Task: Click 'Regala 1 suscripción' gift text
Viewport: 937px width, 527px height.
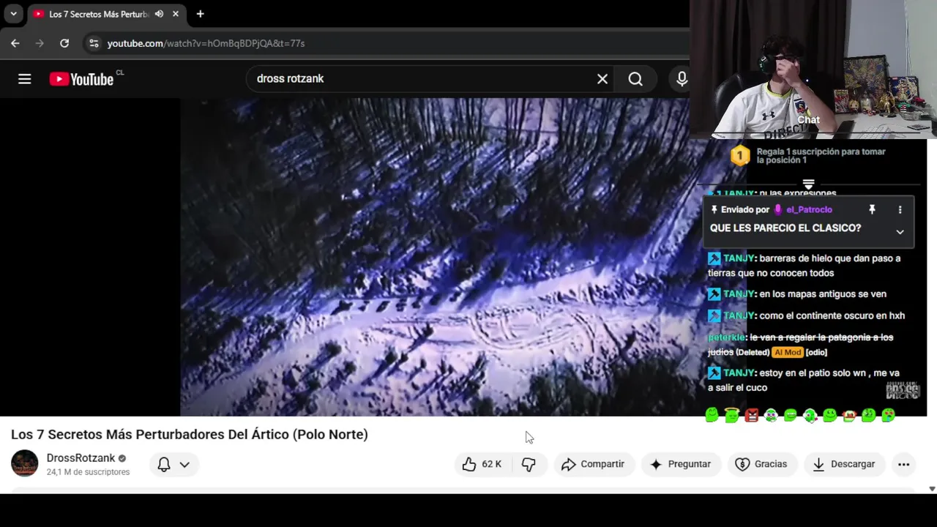Action: (821, 155)
